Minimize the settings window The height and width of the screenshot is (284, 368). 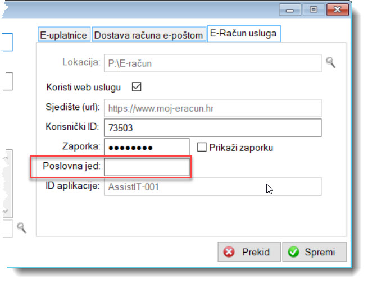[290, 10]
